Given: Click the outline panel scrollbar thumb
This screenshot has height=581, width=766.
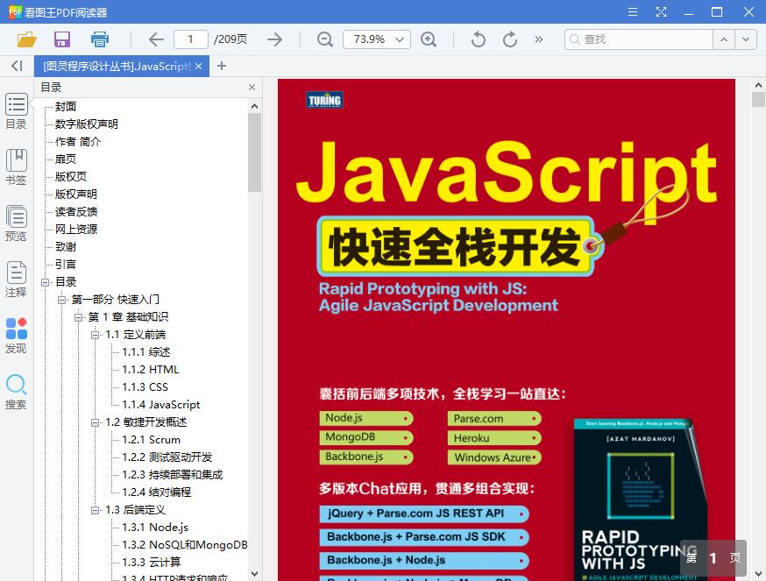Looking at the screenshot, I should click(x=254, y=152).
